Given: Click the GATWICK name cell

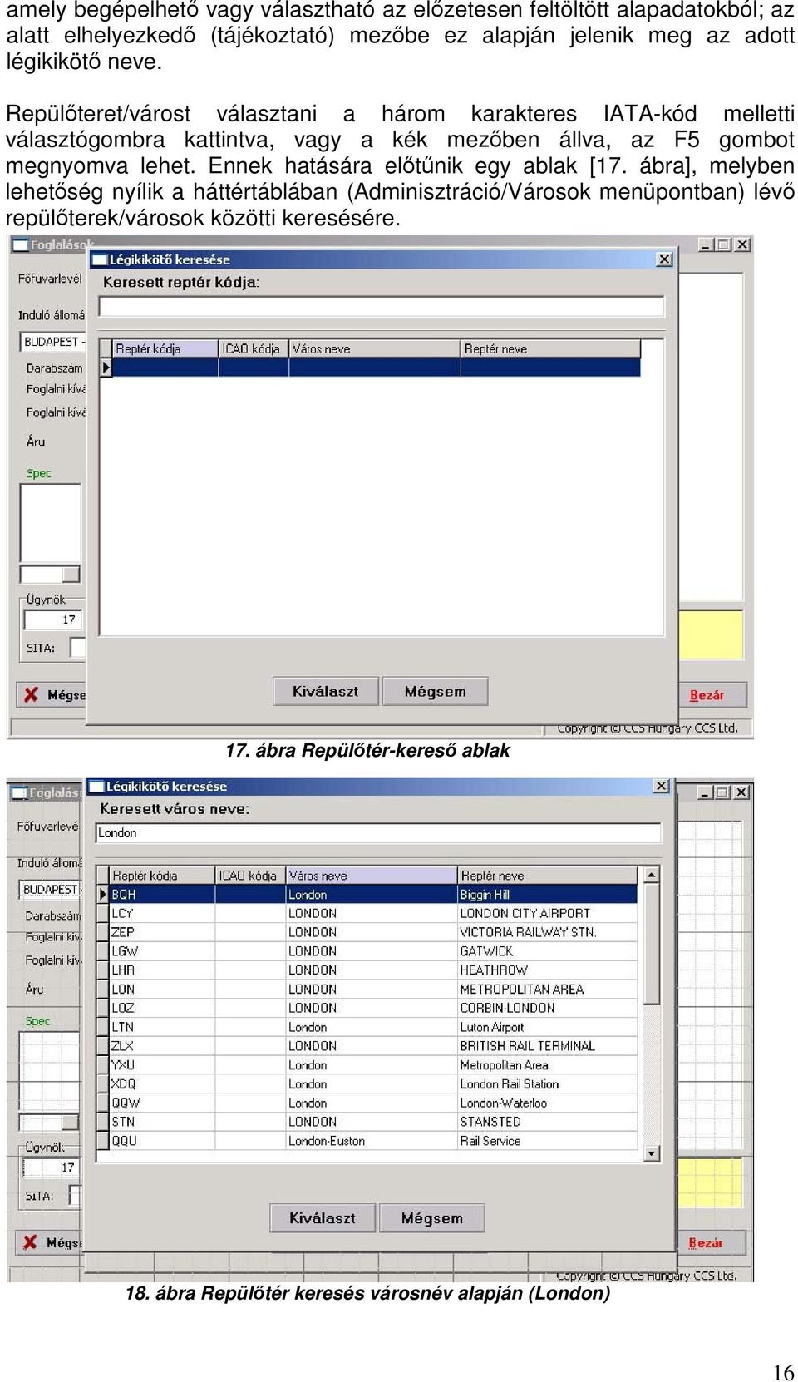Looking at the screenshot, I should point(547,951).
